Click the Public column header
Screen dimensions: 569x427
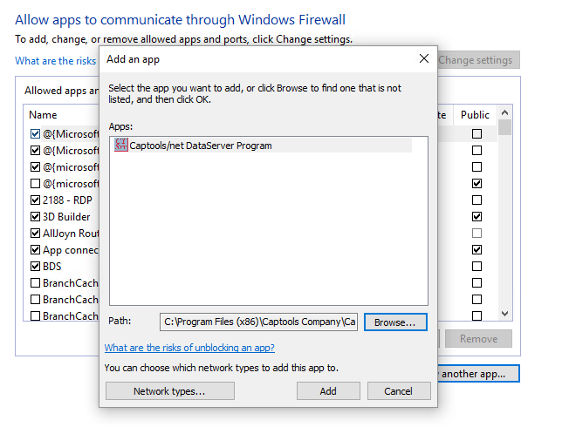[x=476, y=115]
